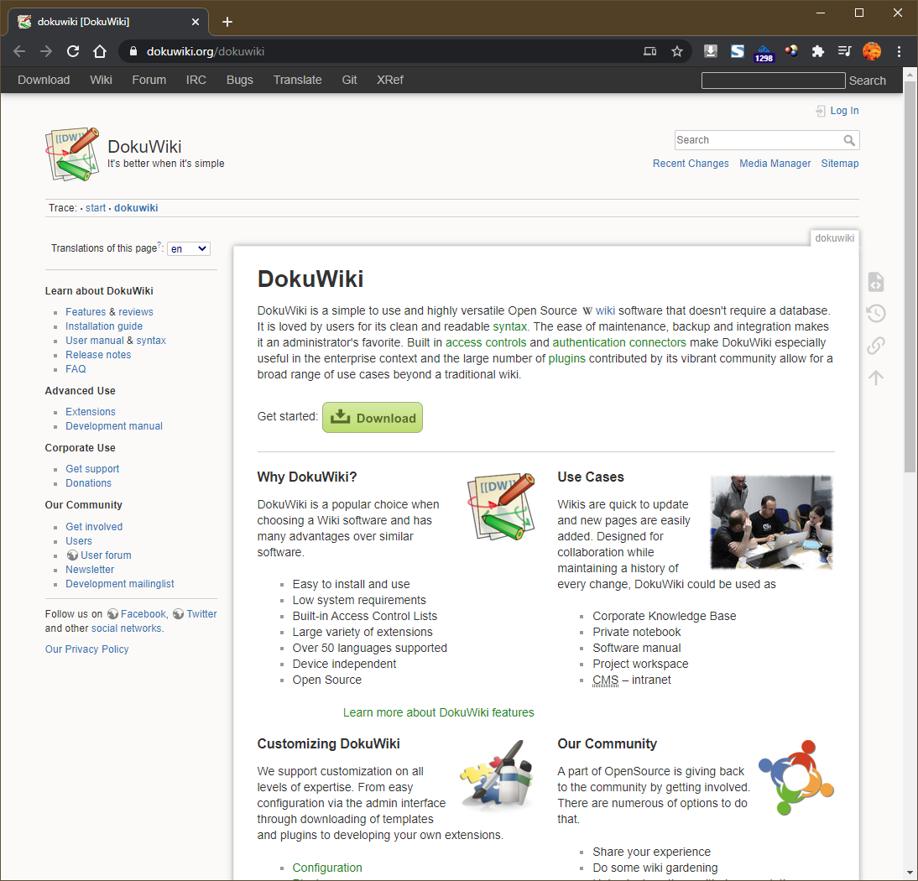The image size is (918, 881).
Task: Open the download manager extension icon
Action: (710, 51)
